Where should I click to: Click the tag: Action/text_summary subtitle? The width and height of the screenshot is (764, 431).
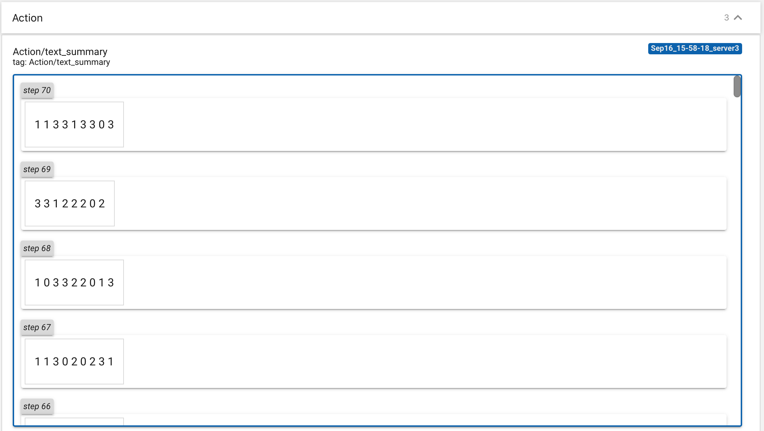pos(61,62)
